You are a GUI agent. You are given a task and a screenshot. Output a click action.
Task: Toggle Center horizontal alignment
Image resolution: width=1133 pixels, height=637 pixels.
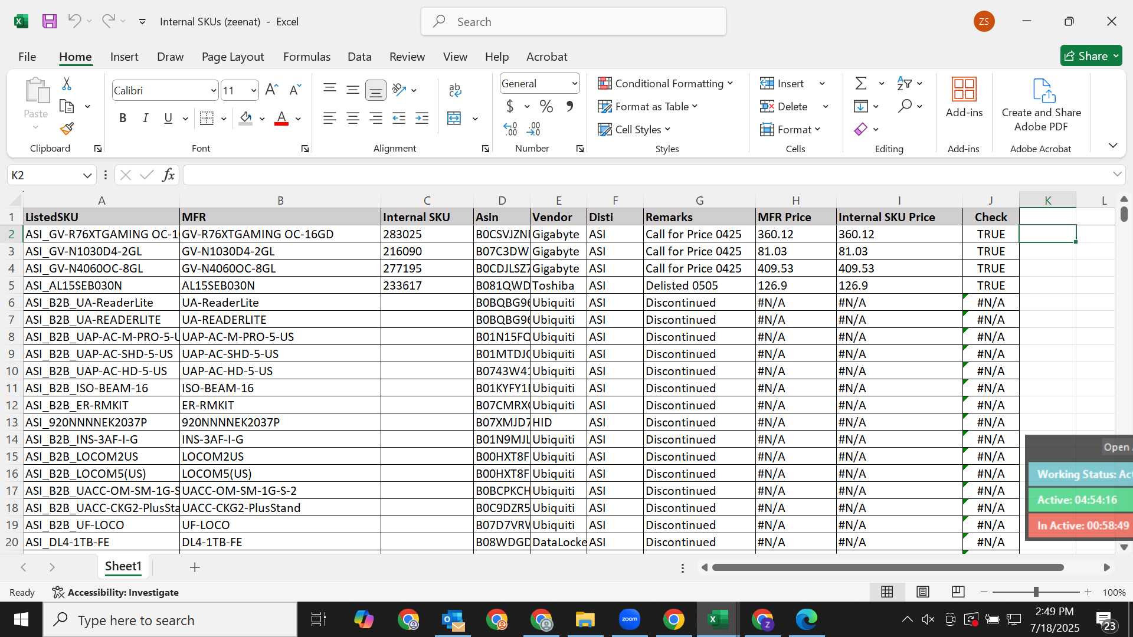[353, 118]
